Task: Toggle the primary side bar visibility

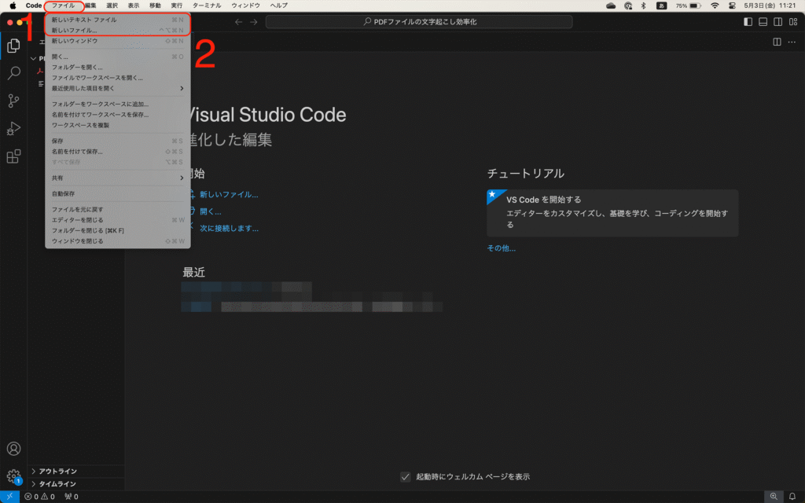Action: [x=748, y=21]
